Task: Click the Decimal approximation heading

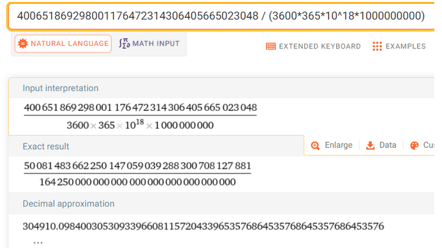Action: pyautogui.click(x=68, y=204)
